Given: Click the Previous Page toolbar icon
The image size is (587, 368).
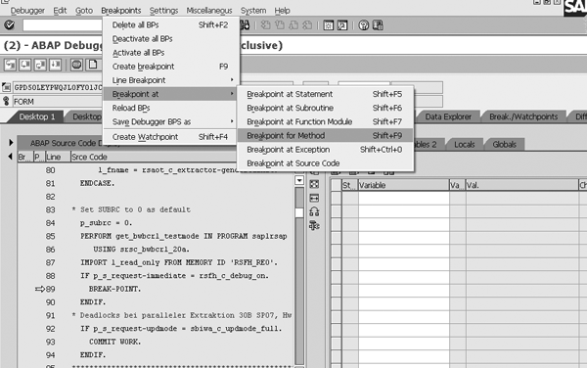Looking at the screenshot, I should (280, 25).
